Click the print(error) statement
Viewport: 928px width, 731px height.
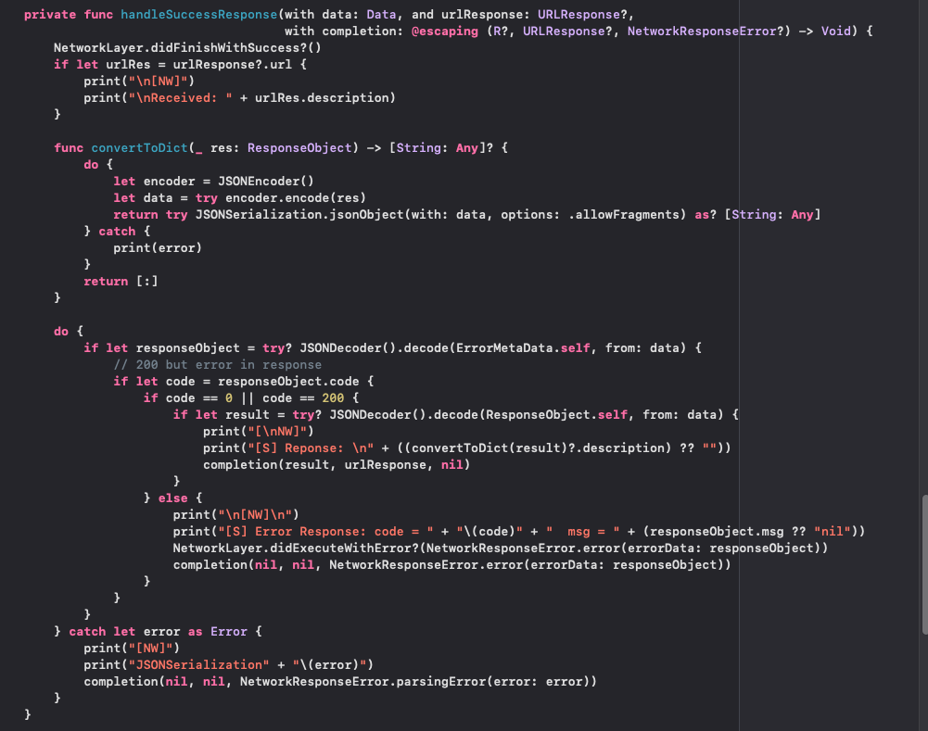coord(158,248)
